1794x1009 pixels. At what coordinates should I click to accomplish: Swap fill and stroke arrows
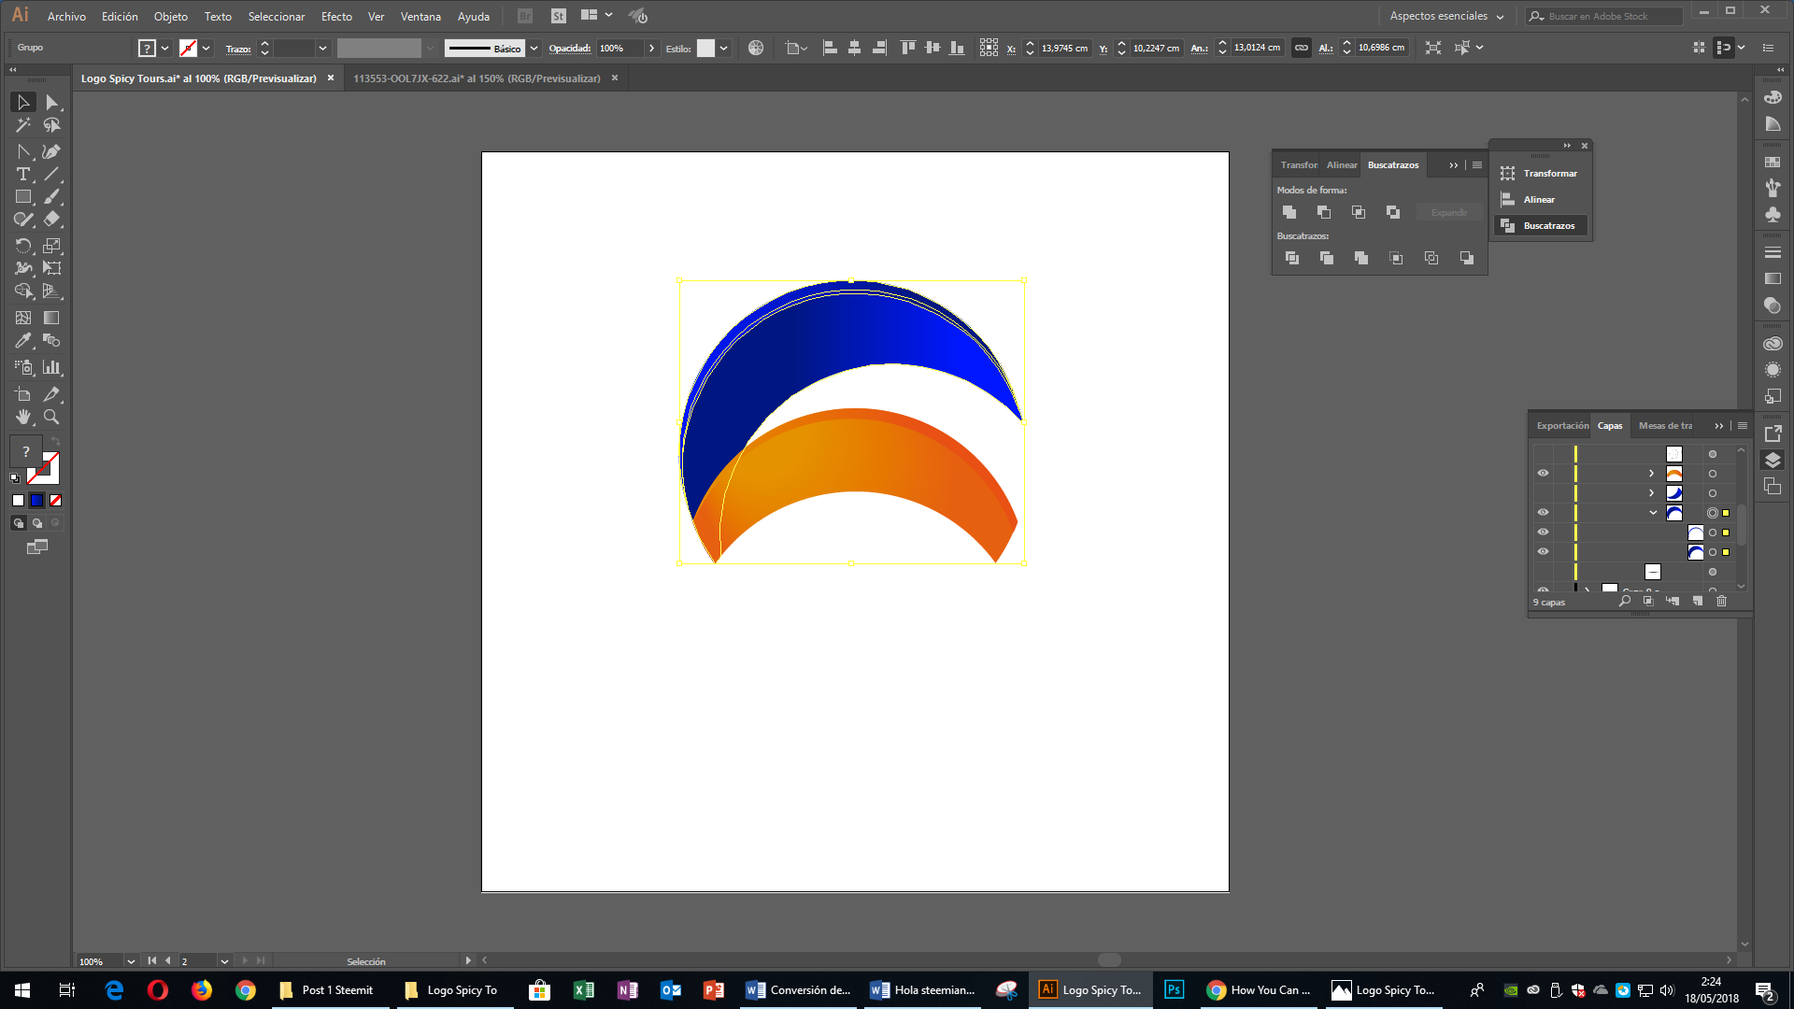[55, 440]
